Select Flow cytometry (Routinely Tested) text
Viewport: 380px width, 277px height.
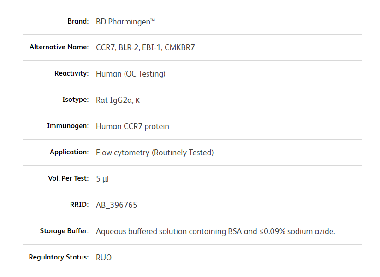155,153
